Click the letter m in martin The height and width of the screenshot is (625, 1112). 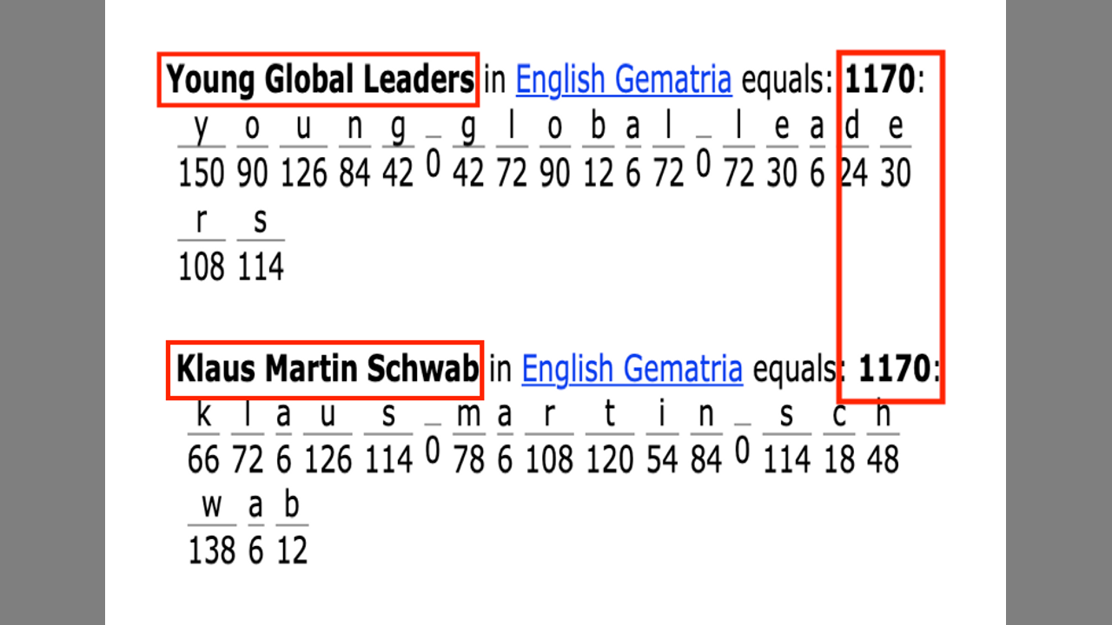pos(469,416)
